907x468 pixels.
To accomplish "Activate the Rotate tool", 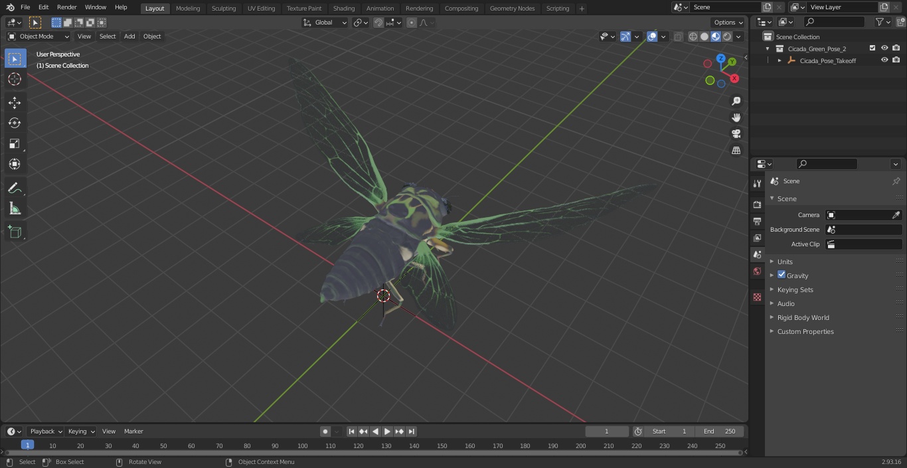I will (x=15, y=123).
